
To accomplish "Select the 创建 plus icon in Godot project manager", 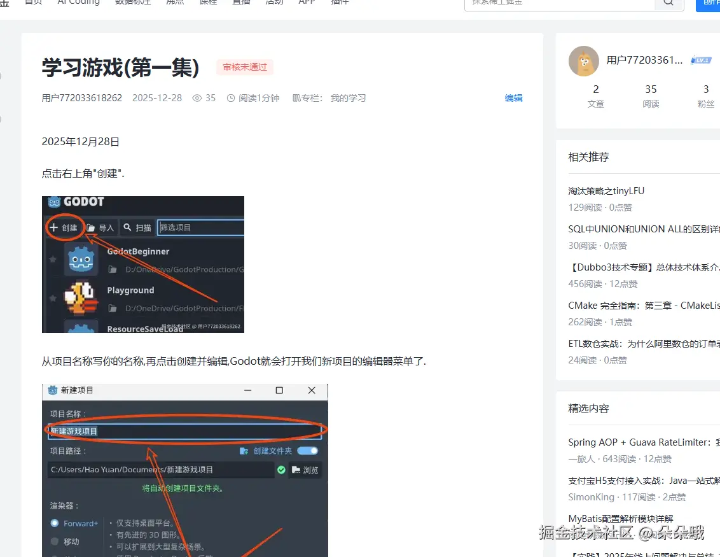I will [x=55, y=227].
